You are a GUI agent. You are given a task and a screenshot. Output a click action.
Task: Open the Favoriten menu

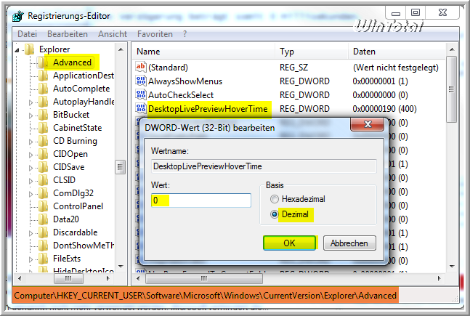pos(155,34)
